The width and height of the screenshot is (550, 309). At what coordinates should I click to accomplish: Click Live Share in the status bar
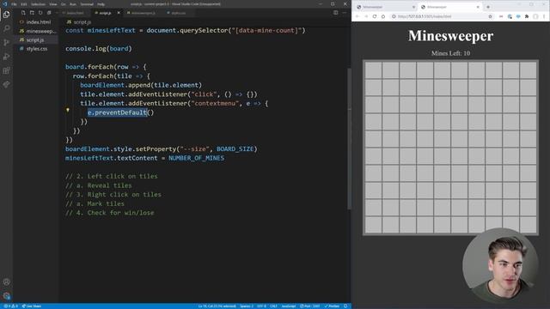(x=32, y=306)
